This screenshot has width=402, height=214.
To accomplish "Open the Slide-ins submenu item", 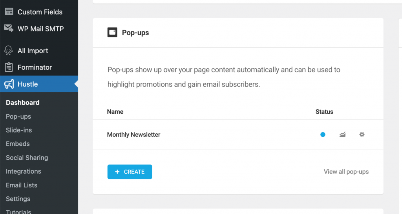I will [x=19, y=130].
